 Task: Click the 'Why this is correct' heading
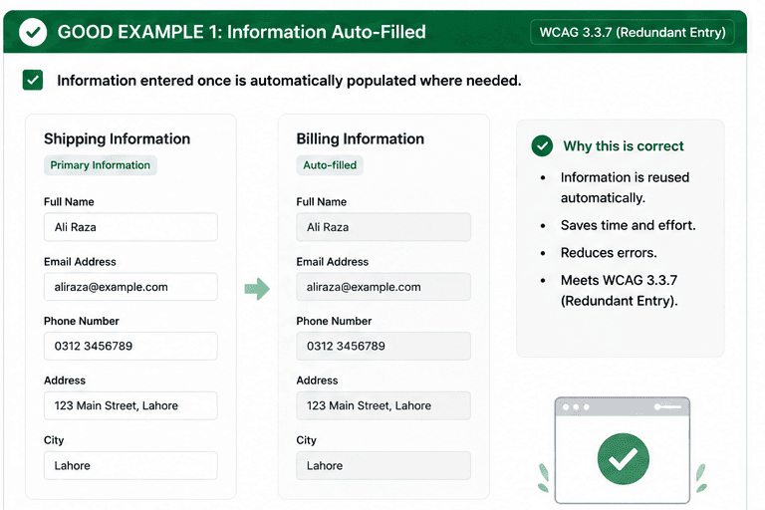(624, 145)
